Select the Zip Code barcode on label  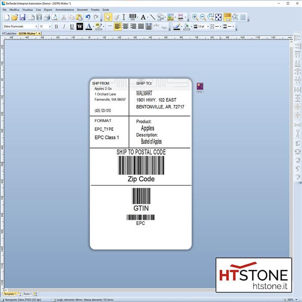(x=141, y=165)
